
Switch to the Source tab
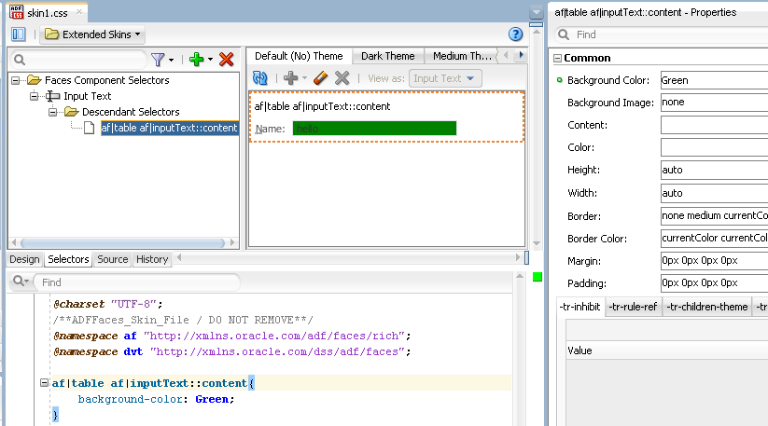[x=113, y=259]
